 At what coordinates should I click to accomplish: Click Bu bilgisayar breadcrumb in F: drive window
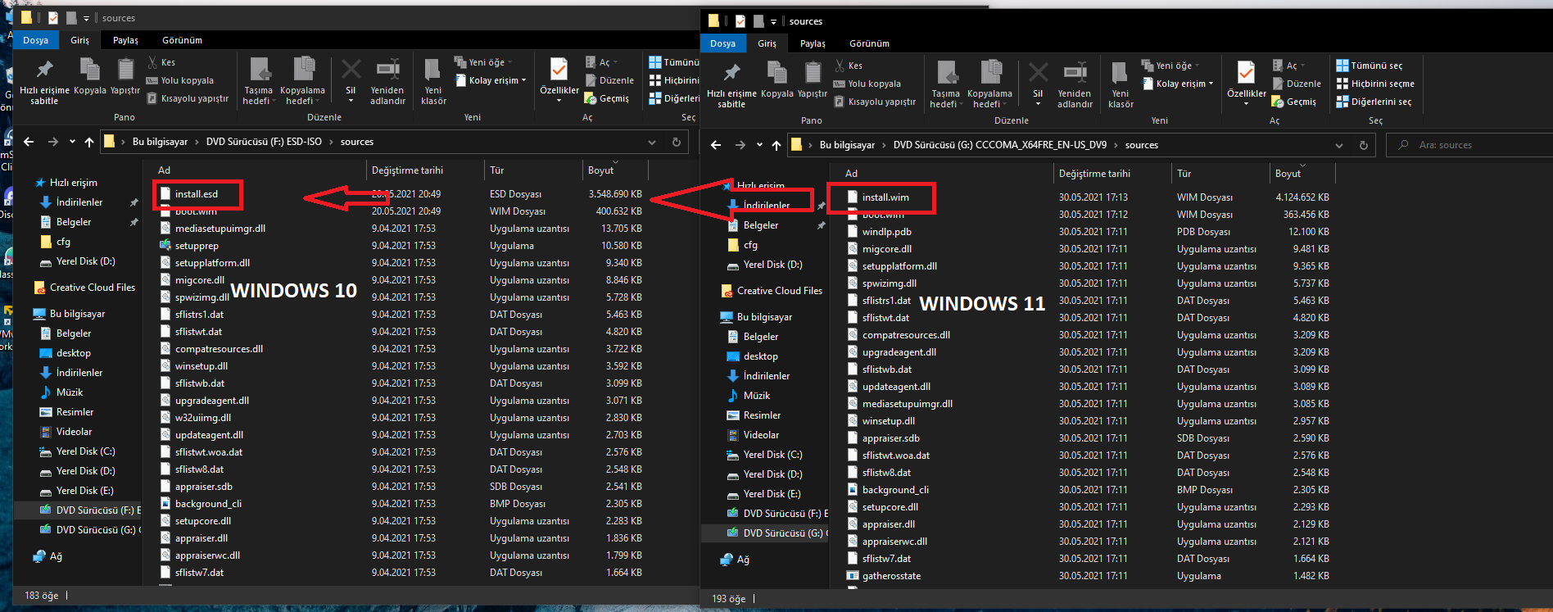[160, 142]
